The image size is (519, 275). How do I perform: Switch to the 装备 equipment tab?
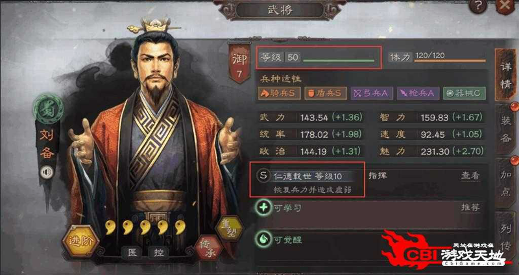point(505,130)
